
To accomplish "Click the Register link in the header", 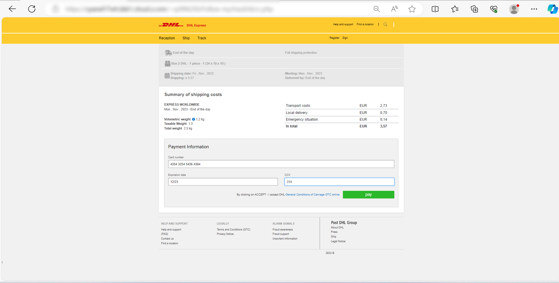I will (334, 38).
